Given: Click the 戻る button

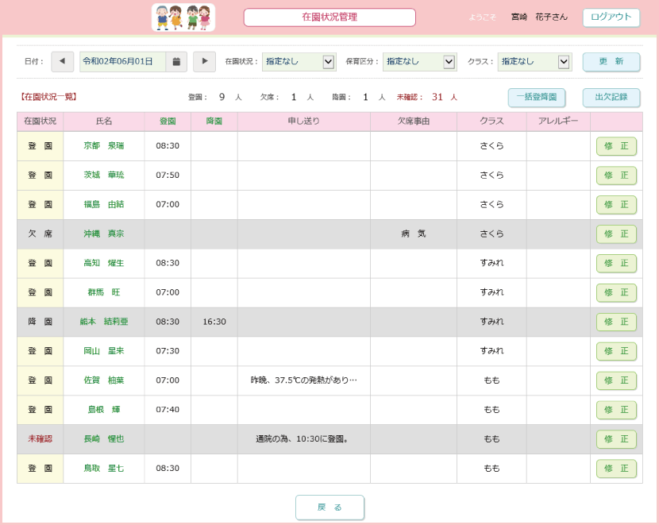Looking at the screenshot, I should (329, 507).
